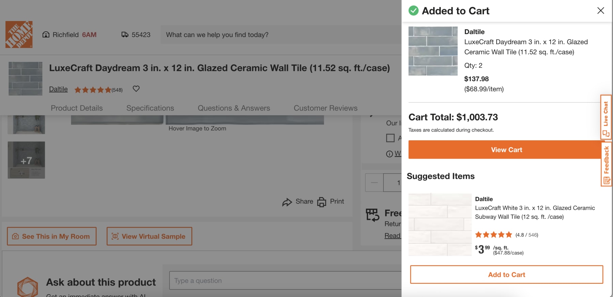Image resolution: width=613 pixels, height=297 pixels.
Task: Open the Daltile brand link
Action: pos(58,89)
